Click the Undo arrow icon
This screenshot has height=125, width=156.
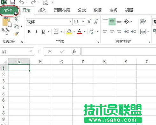(x=22, y=2)
